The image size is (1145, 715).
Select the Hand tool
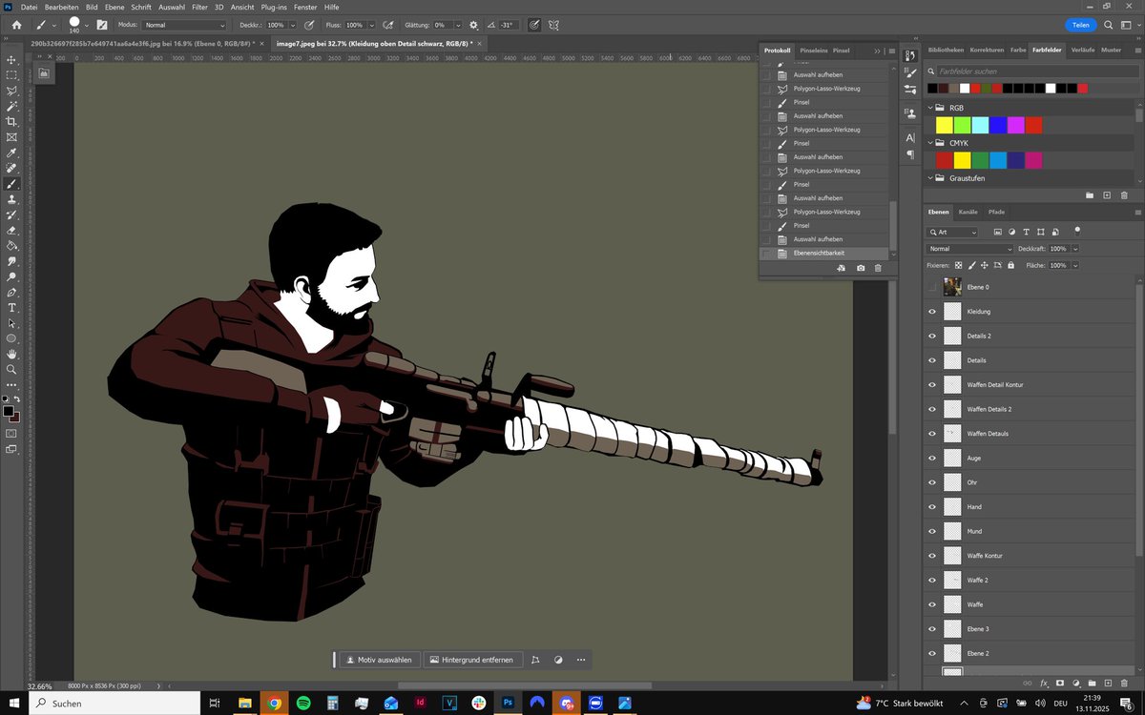click(12, 354)
